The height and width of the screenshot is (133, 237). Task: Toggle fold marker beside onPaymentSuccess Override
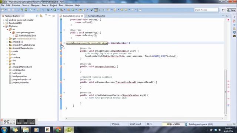click(x=64, y=79)
